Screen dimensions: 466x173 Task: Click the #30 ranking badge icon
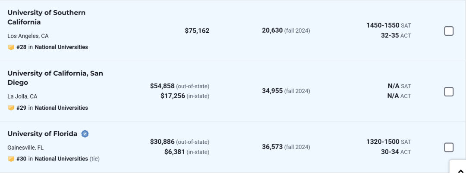pyautogui.click(x=11, y=159)
